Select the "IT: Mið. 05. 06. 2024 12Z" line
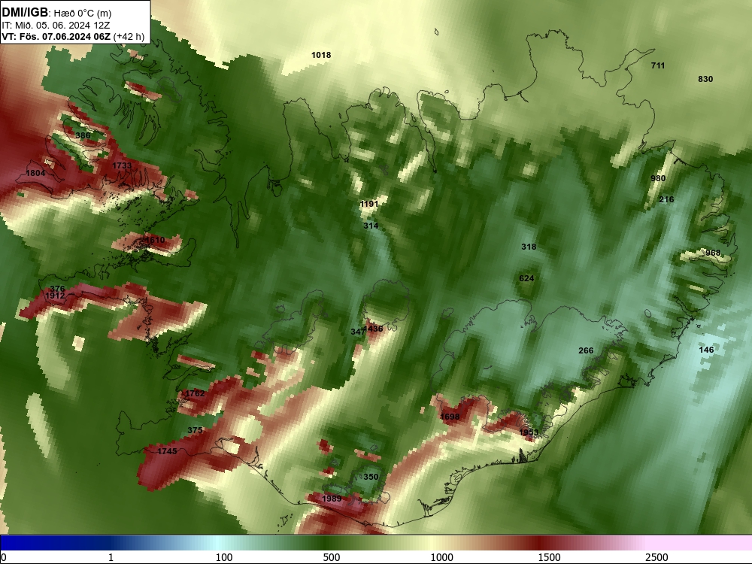The height and width of the screenshot is (564, 752). 56,26
